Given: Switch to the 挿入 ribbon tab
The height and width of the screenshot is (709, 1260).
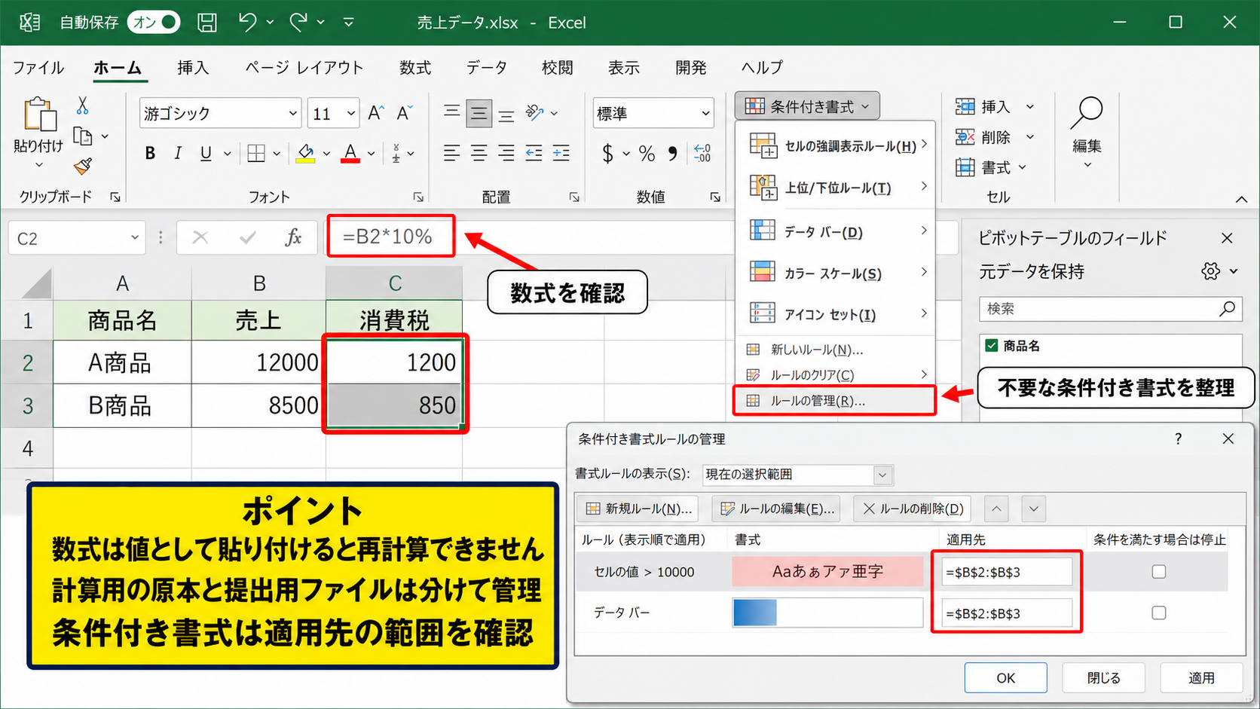Looking at the screenshot, I should coord(193,68).
